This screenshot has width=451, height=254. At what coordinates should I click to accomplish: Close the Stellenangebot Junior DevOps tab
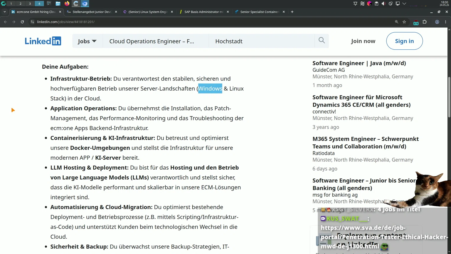[x=116, y=12]
